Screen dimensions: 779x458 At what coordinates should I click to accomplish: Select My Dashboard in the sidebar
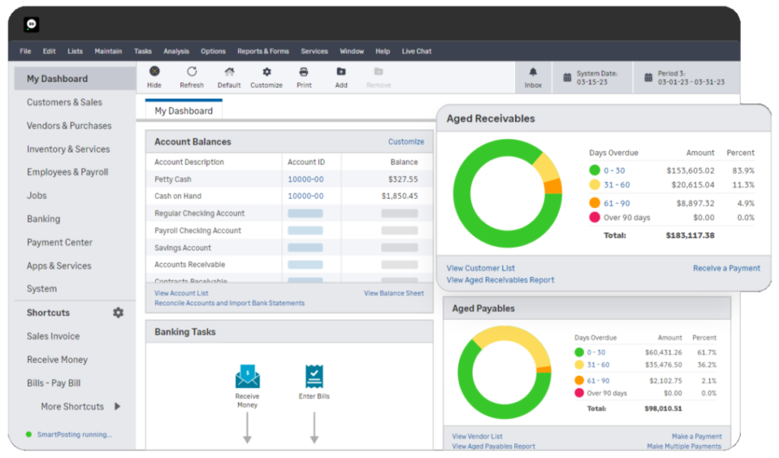tap(75, 78)
